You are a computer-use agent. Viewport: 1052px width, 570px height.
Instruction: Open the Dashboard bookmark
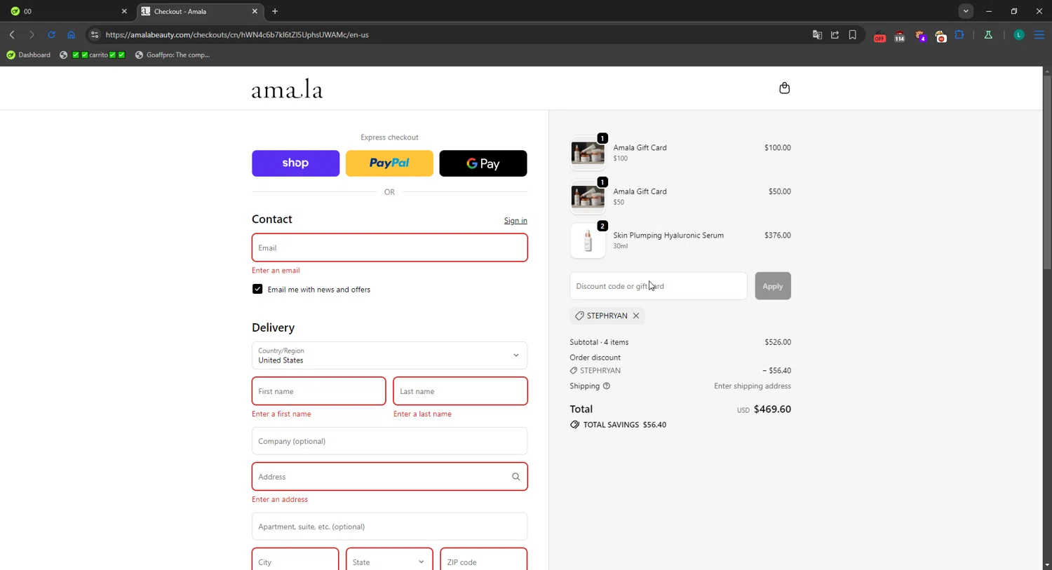coord(28,55)
